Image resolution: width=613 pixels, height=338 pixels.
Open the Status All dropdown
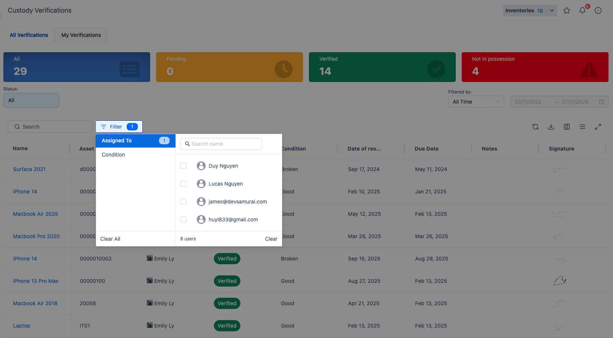point(31,100)
